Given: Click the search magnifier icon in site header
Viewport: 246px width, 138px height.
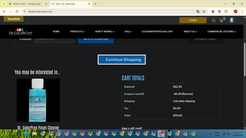Looking at the screenshot, I should click(213, 20).
